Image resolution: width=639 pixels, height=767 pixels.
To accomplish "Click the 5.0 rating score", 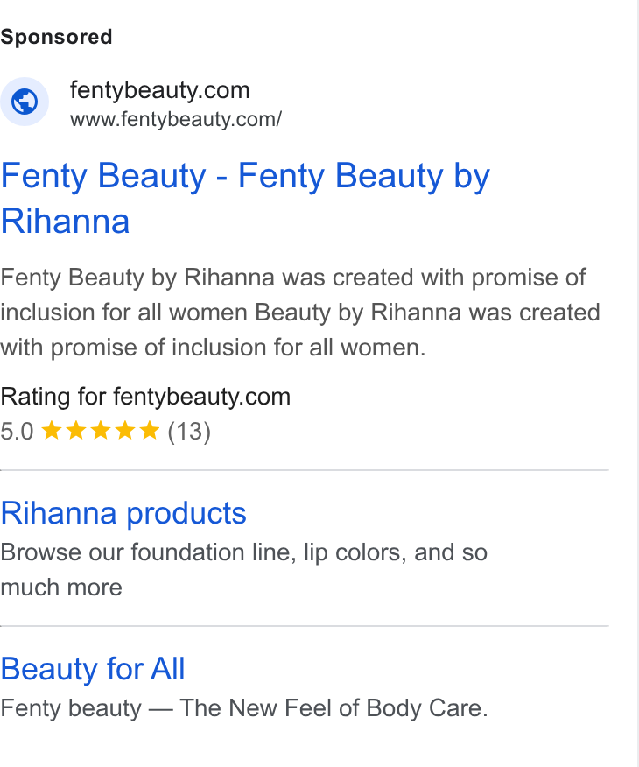I will pyautogui.click(x=17, y=432).
